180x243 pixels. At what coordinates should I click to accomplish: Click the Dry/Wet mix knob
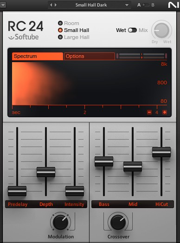[161, 31]
